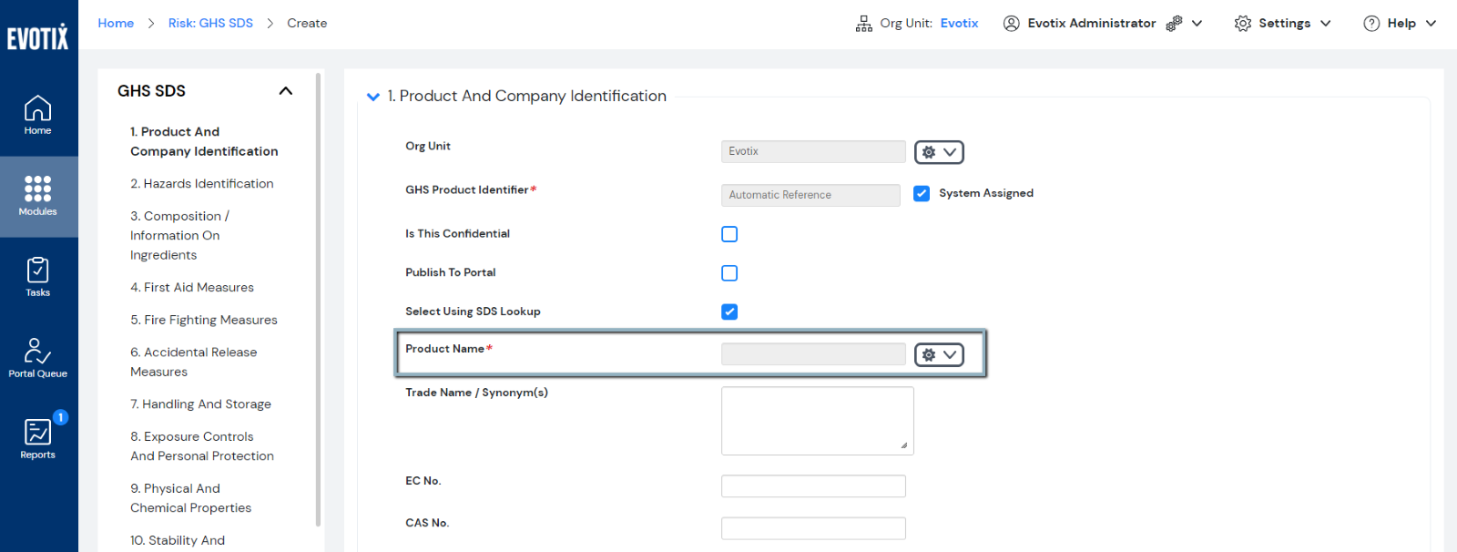
Task: Tick the Publish To Portal checkbox
Action: (729, 273)
